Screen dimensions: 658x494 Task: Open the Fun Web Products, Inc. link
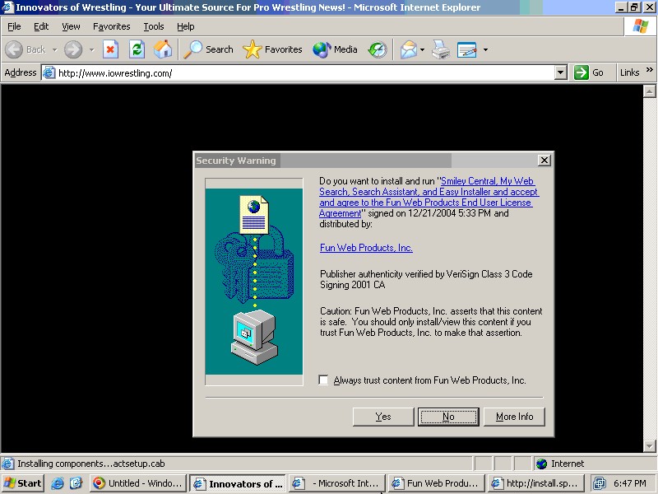coord(366,248)
